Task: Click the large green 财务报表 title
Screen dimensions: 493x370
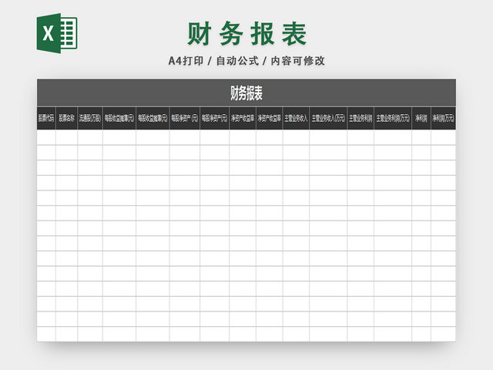Action: [246, 34]
